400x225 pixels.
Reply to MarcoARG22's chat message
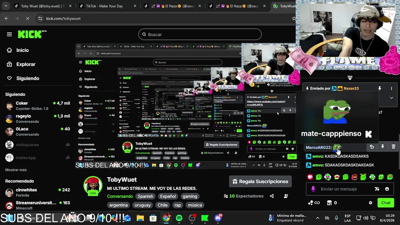coord(372,147)
